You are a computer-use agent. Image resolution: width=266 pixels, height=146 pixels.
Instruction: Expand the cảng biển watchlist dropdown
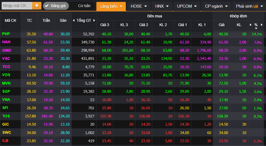coord(111,6)
